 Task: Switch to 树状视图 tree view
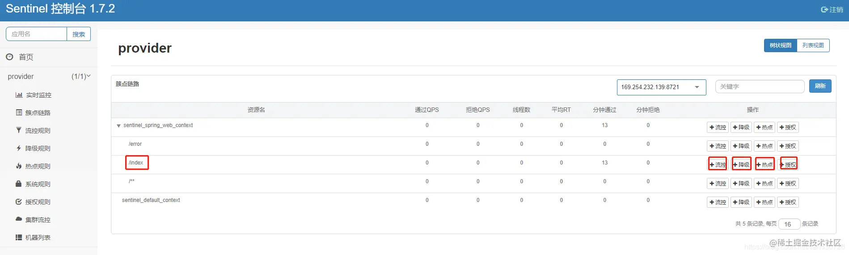click(781, 45)
